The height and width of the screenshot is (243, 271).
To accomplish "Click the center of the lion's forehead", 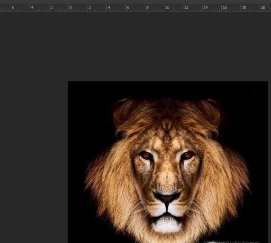I will click(167, 137).
